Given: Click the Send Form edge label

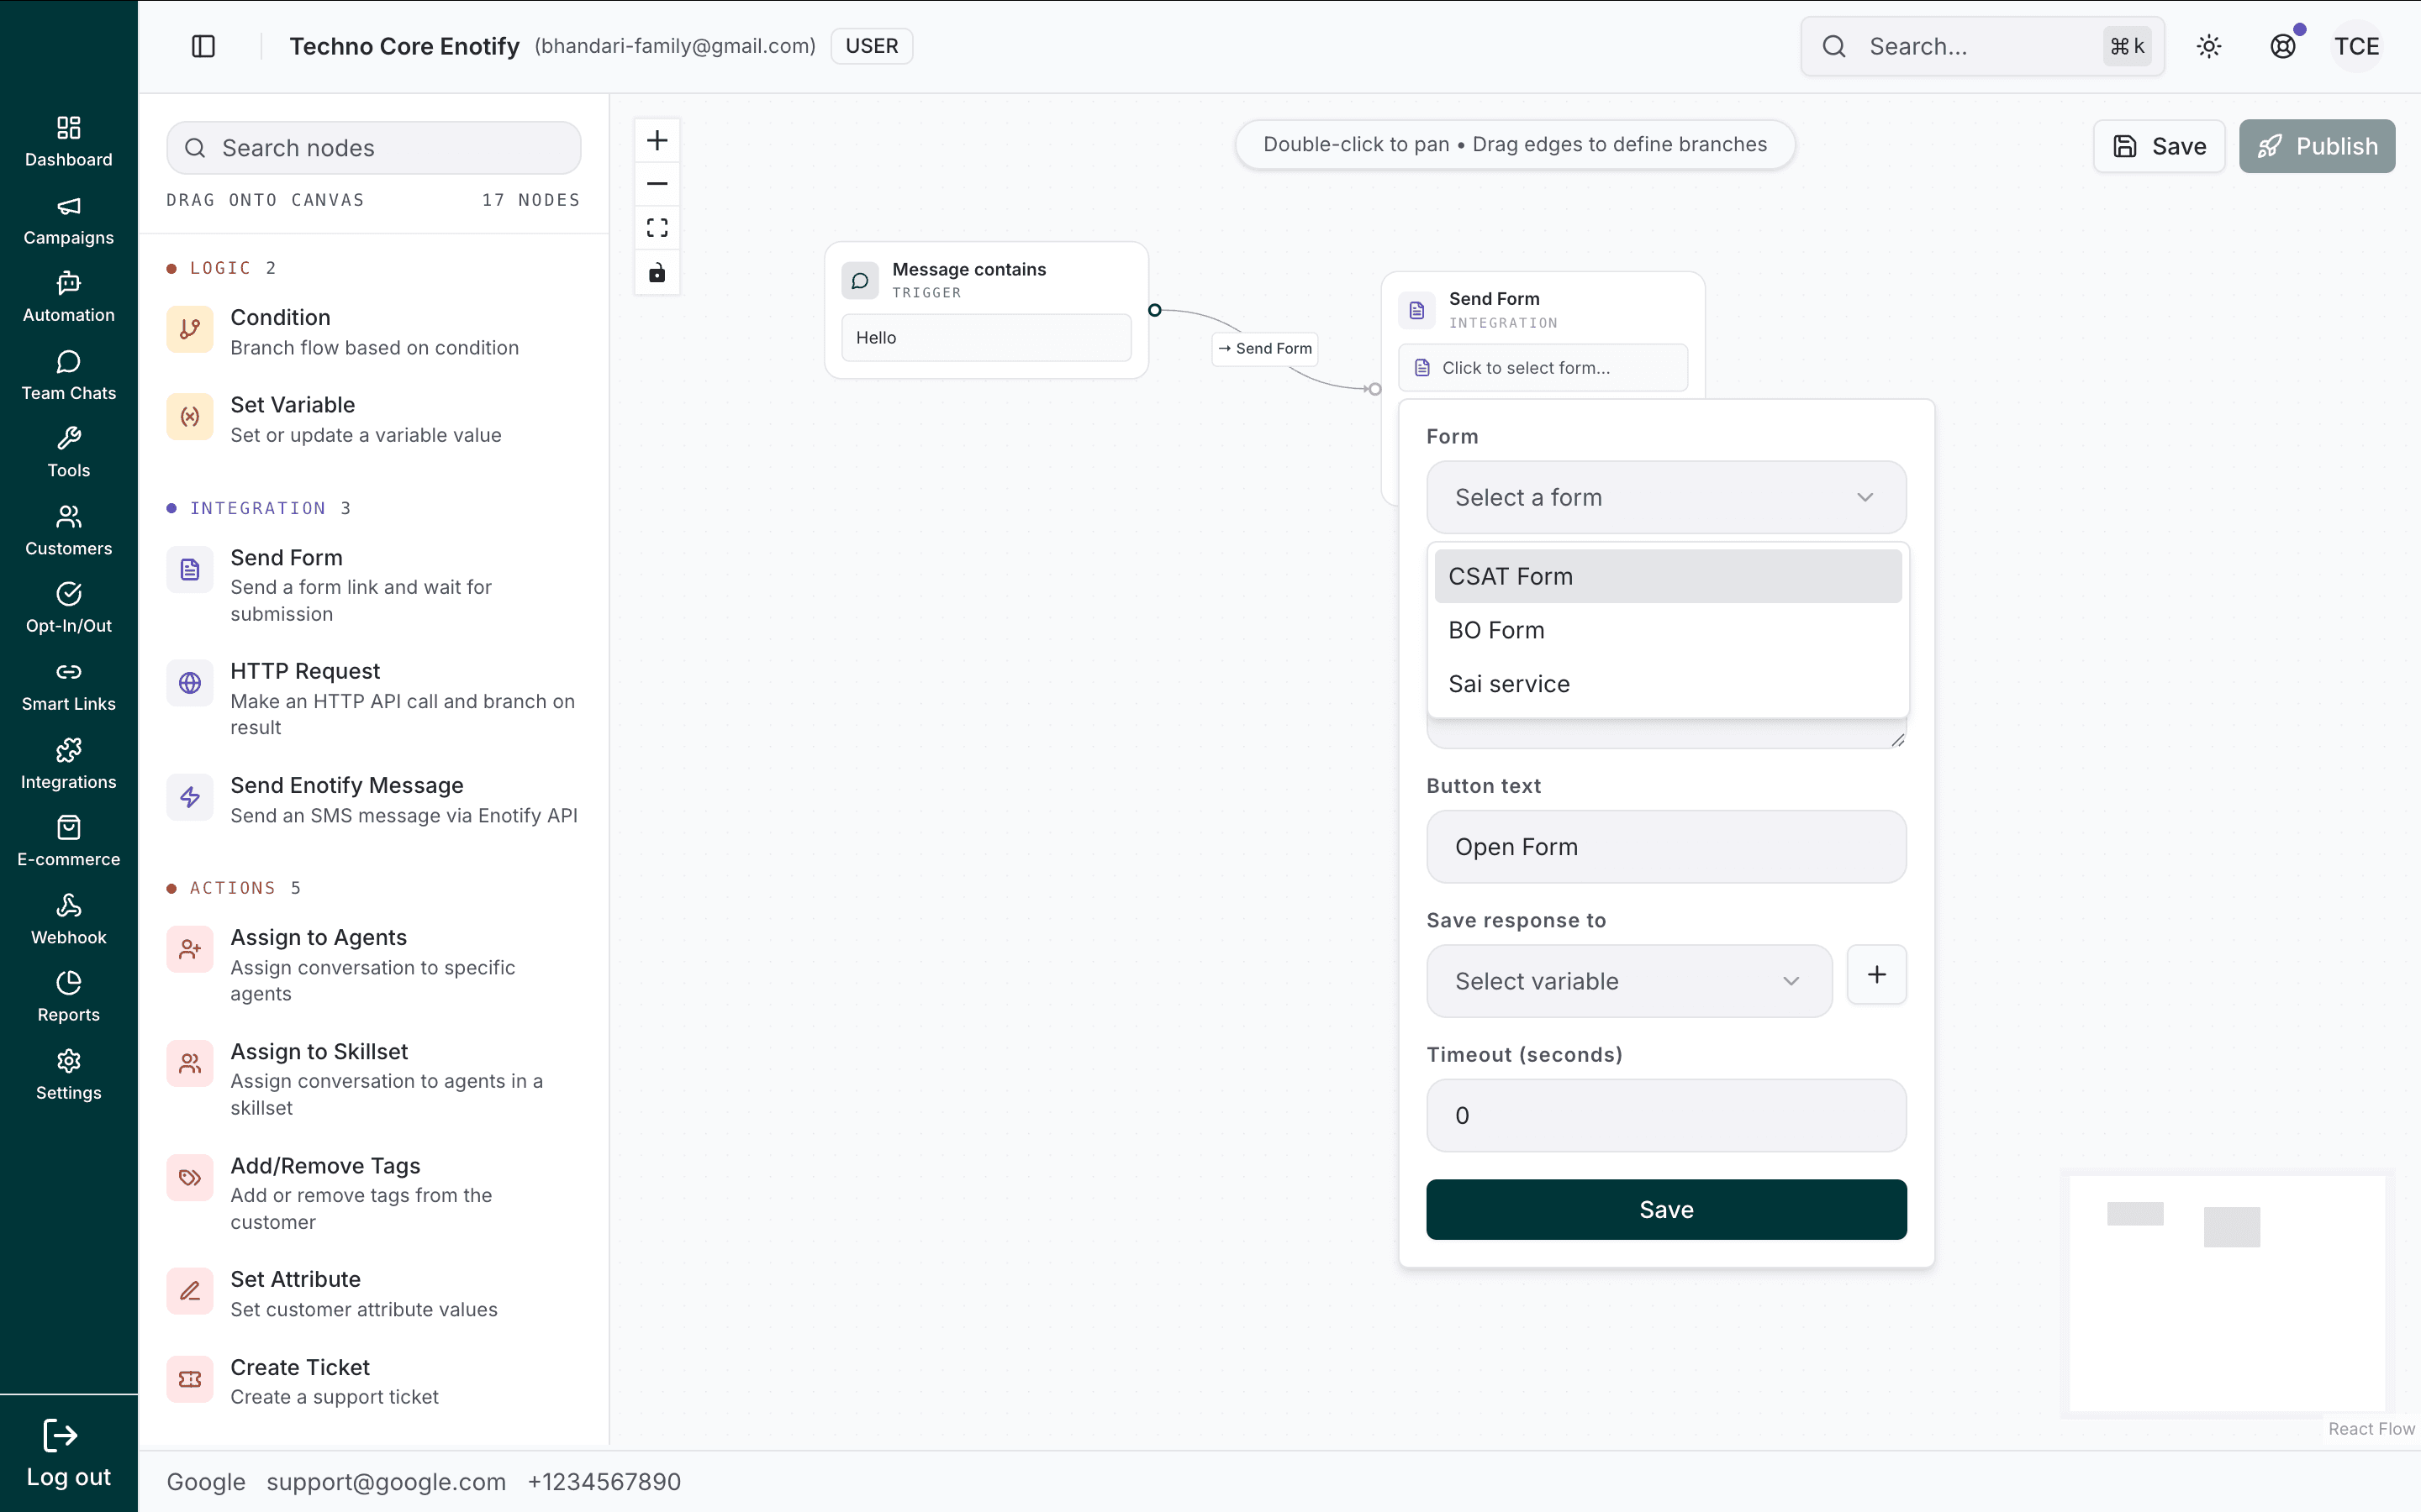Looking at the screenshot, I should click(x=1264, y=348).
